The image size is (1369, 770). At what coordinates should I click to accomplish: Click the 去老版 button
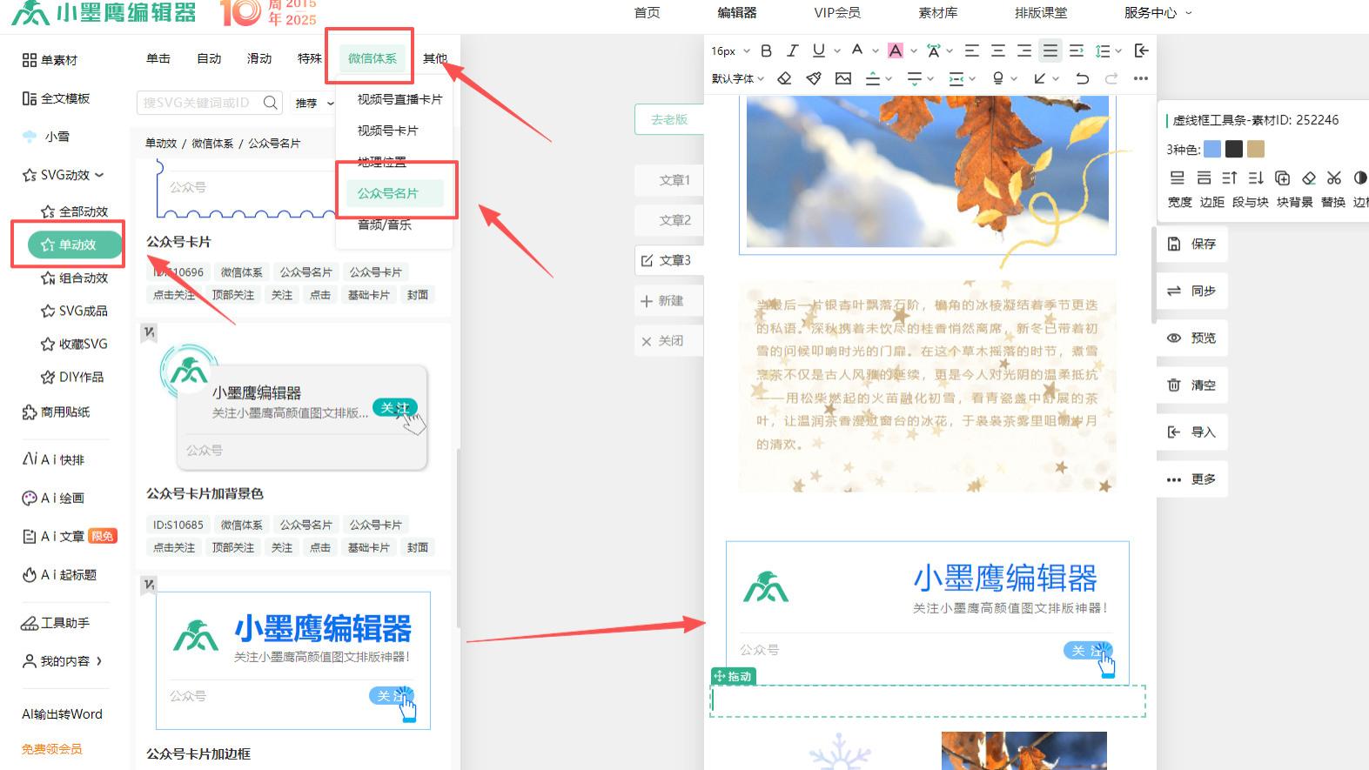pos(669,119)
